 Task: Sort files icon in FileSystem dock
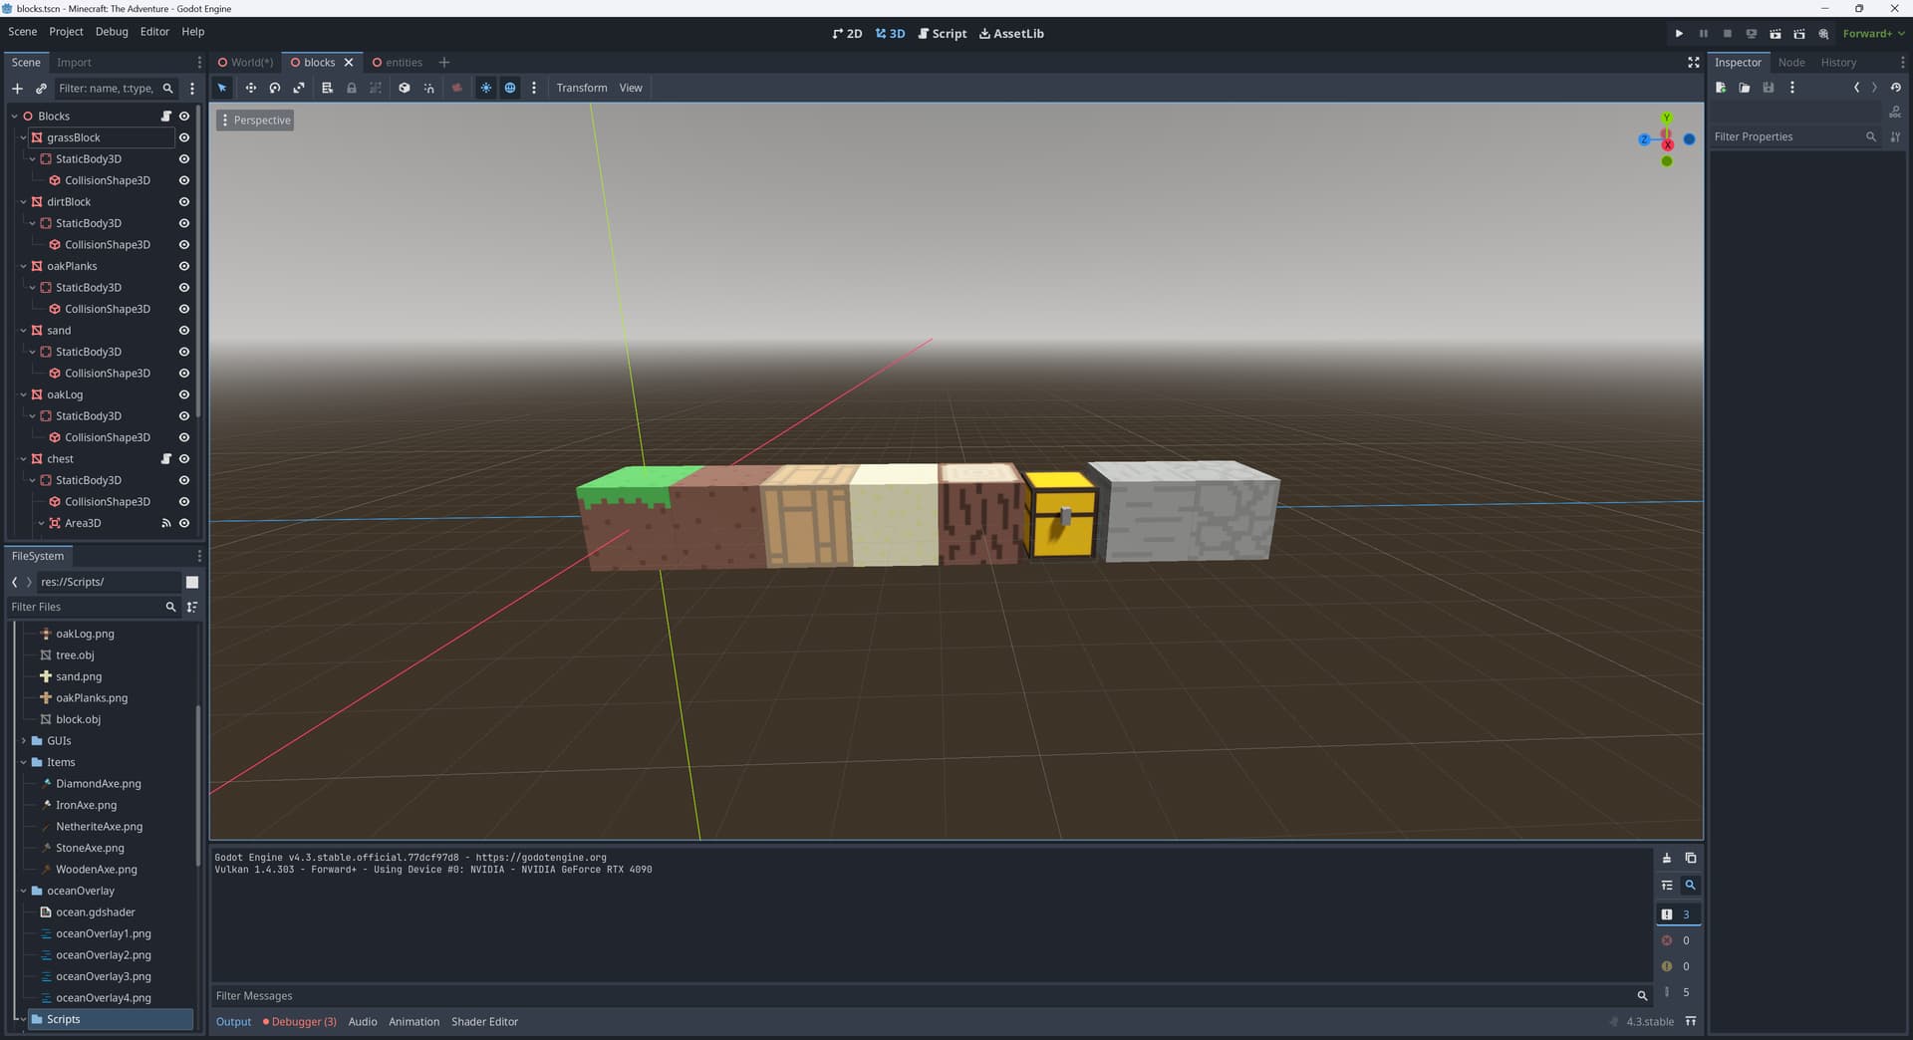point(192,607)
